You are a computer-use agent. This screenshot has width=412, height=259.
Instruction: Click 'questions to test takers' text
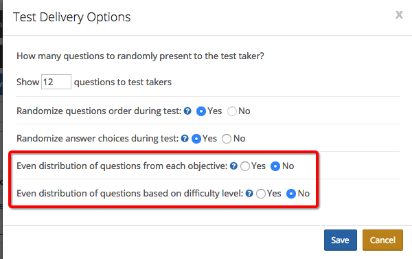tap(123, 82)
